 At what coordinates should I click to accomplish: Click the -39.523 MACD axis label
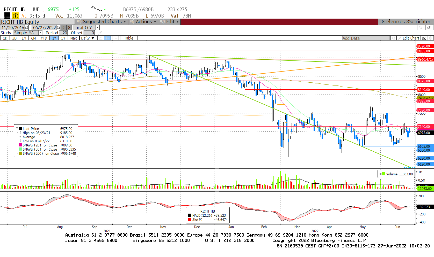click(425, 207)
